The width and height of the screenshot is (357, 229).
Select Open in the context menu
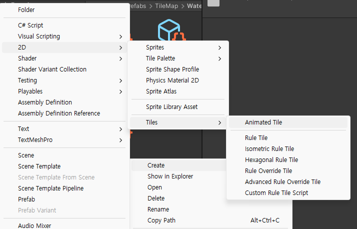pos(179,187)
